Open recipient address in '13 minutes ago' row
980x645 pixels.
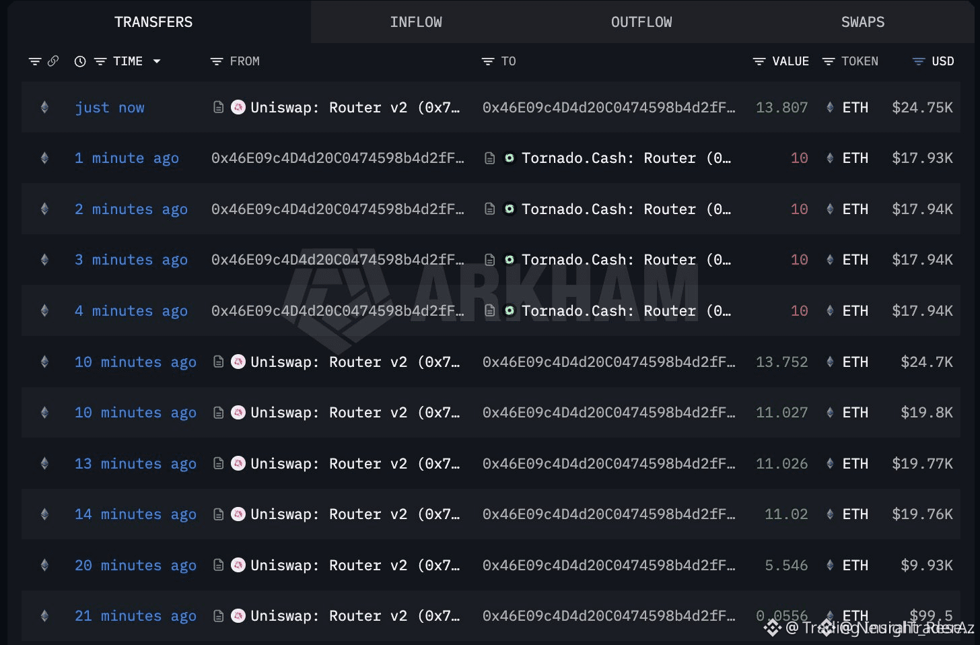(x=609, y=464)
